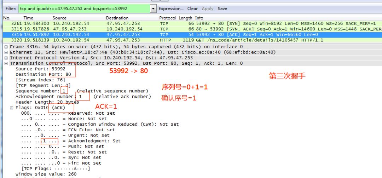382x178 pixels.
Task: Select packet 3320 HTTP GET row
Action: click(192, 40)
